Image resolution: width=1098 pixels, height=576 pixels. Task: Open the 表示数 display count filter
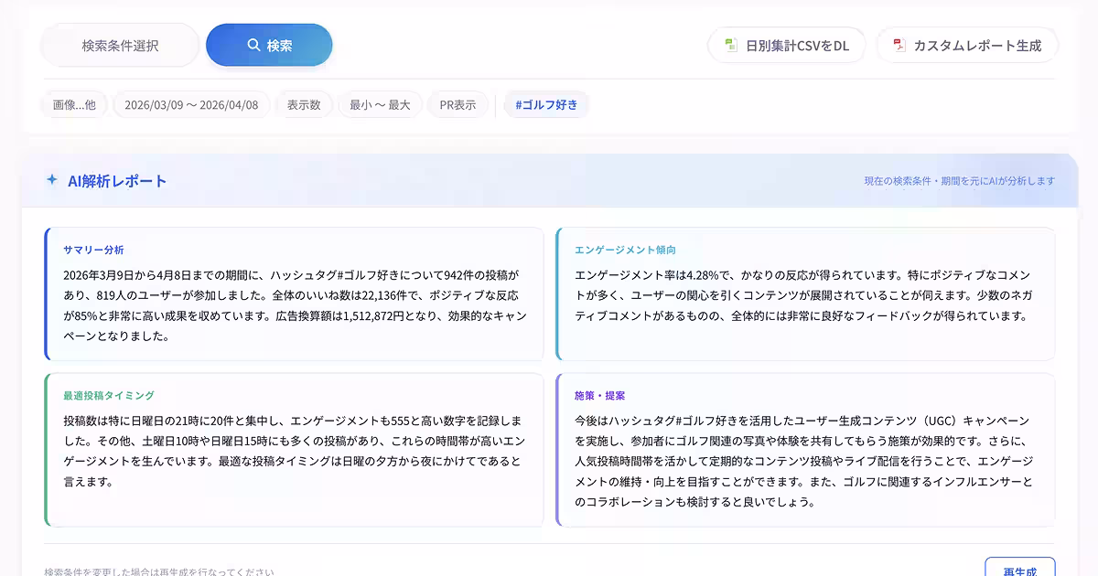(305, 104)
